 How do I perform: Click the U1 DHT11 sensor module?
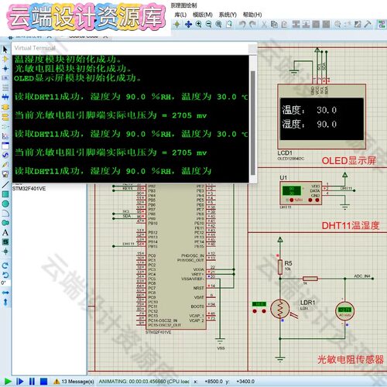pyautogui.click(x=301, y=193)
